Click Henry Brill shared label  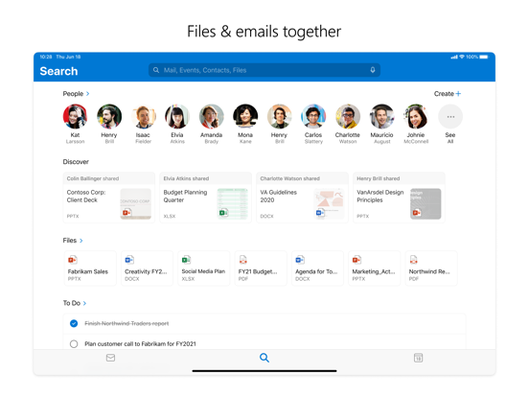coord(379,178)
